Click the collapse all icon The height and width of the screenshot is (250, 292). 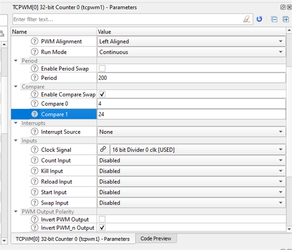pyautogui.click(x=275, y=19)
